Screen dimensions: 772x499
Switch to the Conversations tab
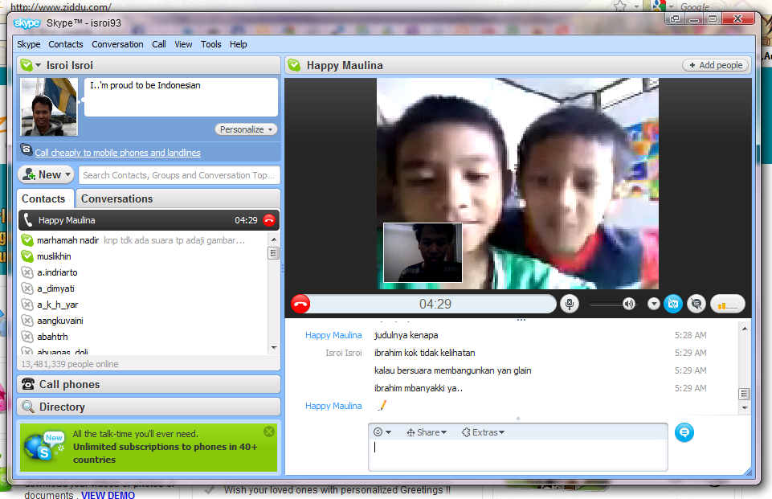tap(116, 198)
